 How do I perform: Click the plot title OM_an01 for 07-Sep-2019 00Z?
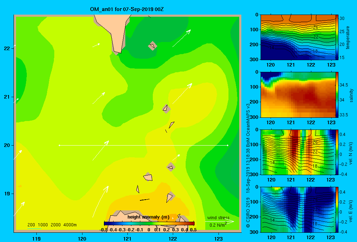127,9
